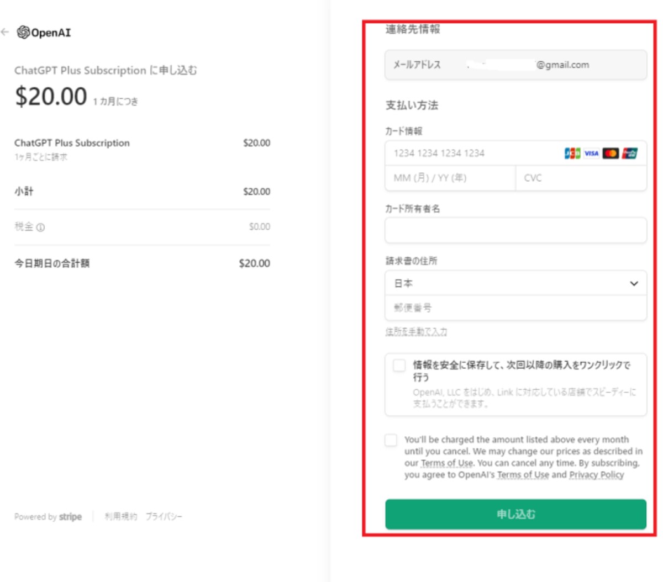Click the 郵便番号 postal code field
Viewport: 663px width, 582px height.
[515, 308]
